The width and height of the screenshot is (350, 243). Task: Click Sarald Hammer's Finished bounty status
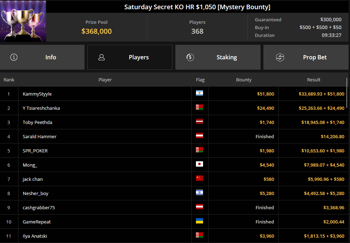pos(265,136)
